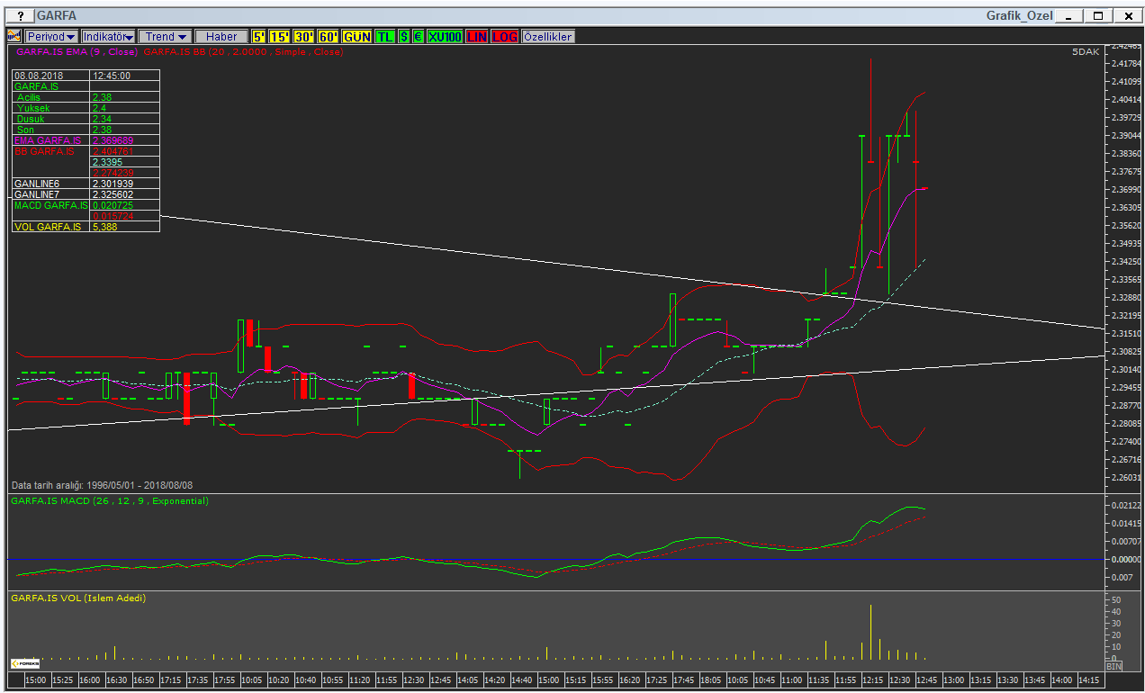Image resolution: width=1145 pixels, height=693 pixels.
Task: Enable LIN linear scale
Action: tap(477, 36)
